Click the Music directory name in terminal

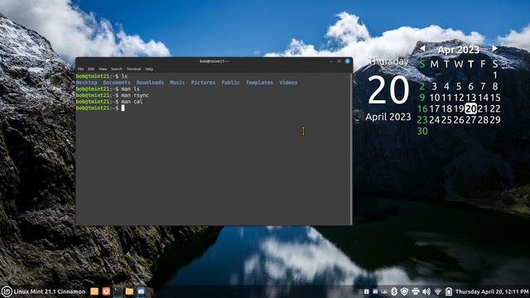(x=177, y=83)
